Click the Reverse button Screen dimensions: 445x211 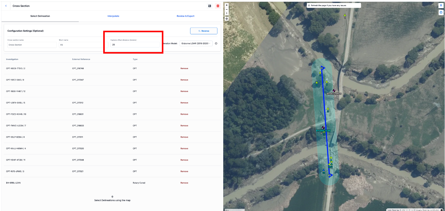tap(204, 31)
